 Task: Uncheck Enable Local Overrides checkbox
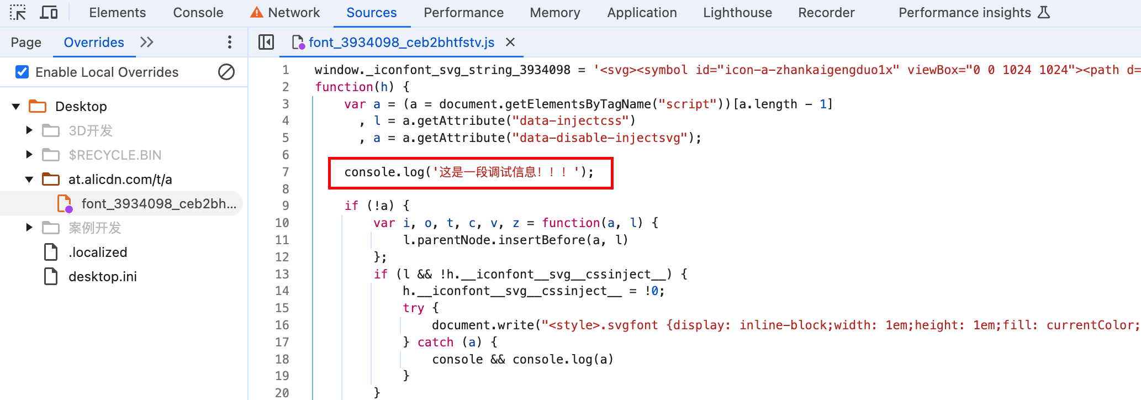22,72
